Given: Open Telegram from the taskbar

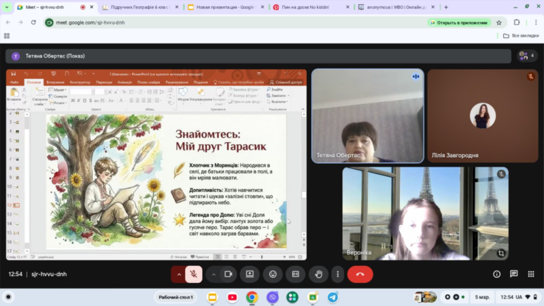Looking at the screenshot, I should coord(333,297).
